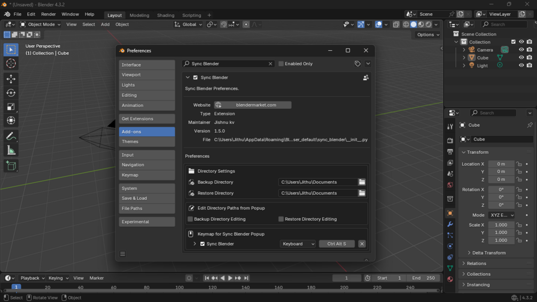The width and height of the screenshot is (537, 302).
Task: Open the Preferences hamburger menu
Action: point(122,254)
